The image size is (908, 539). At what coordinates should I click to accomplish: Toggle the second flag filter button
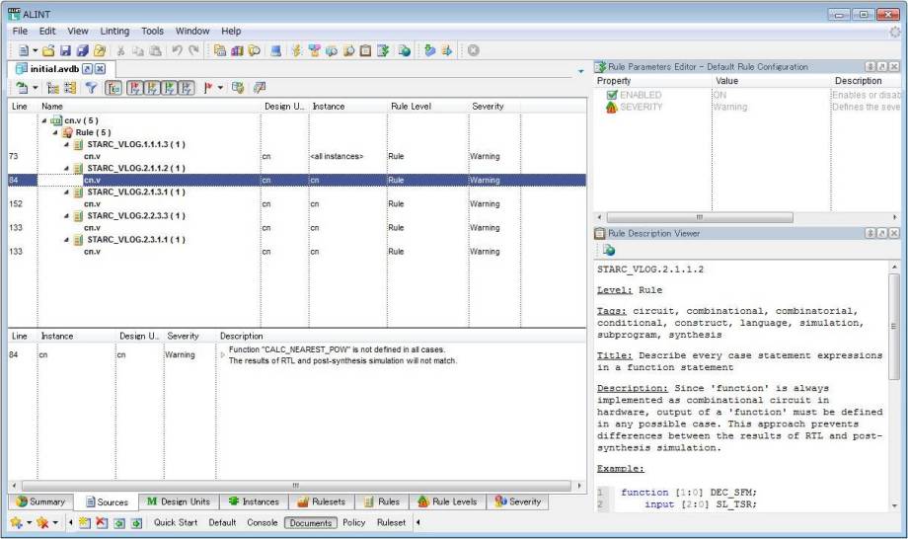(152, 88)
